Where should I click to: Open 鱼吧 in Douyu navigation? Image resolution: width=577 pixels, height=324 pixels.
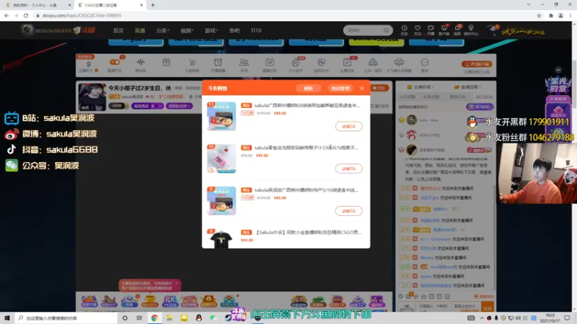[234, 30]
